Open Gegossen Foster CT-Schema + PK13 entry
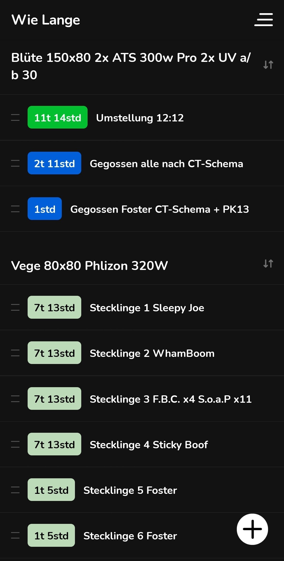Screen dimensions: 284x561 (x=160, y=209)
